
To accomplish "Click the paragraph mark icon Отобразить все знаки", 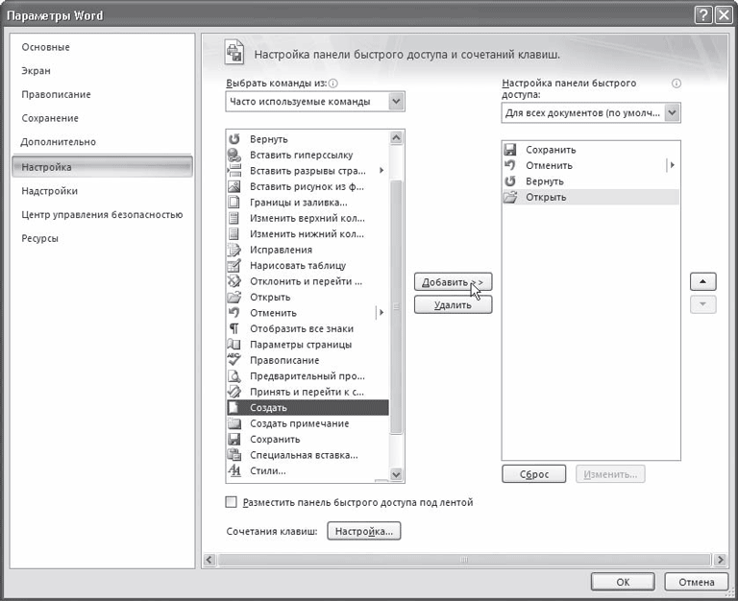I will click(234, 328).
